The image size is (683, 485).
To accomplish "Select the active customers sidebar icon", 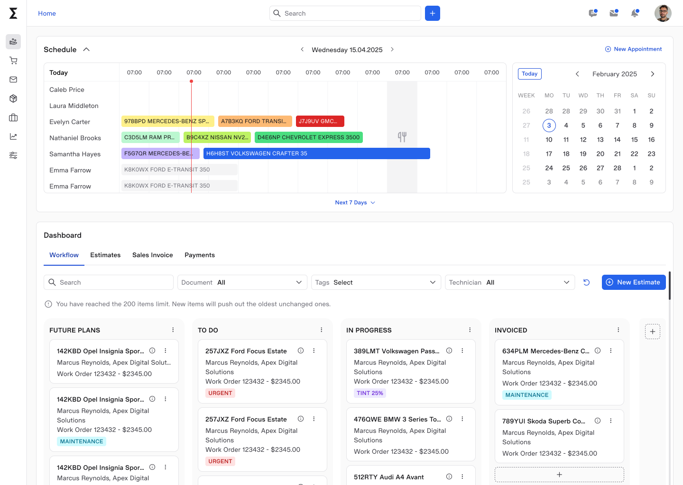I will point(13,42).
